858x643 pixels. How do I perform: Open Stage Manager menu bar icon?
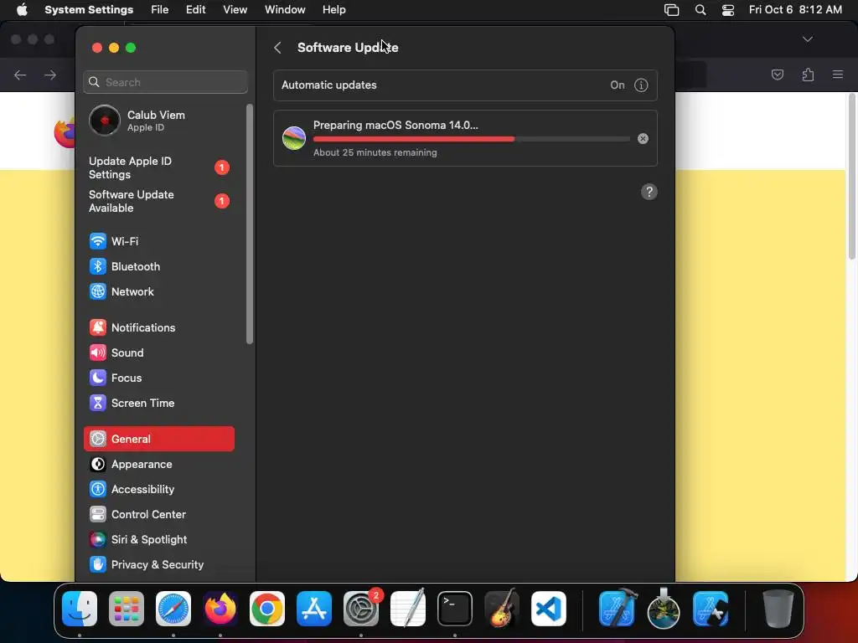tap(671, 10)
